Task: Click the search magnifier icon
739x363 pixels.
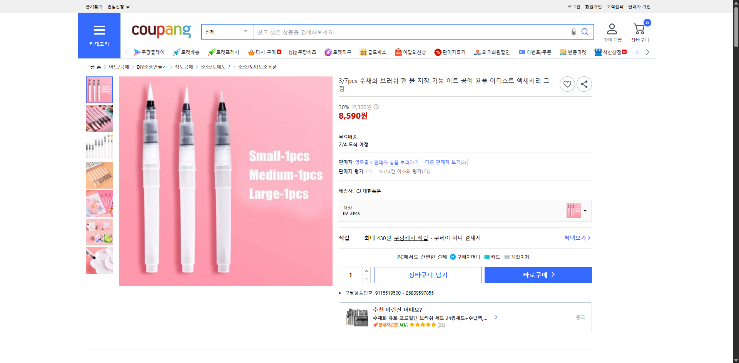Action: coord(585,32)
